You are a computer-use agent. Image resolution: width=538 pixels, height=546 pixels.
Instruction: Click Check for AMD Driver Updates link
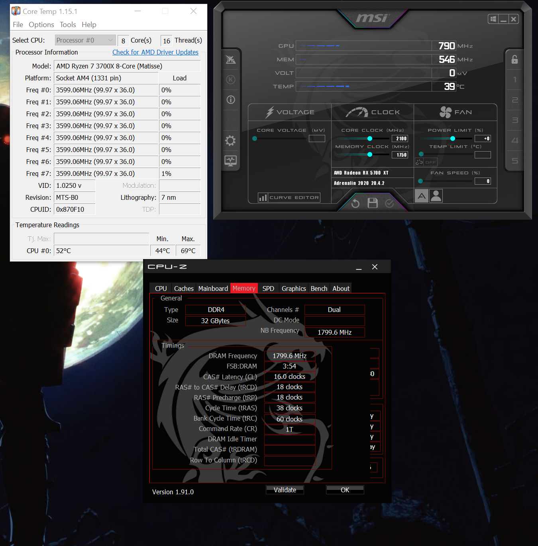point(155,52)
